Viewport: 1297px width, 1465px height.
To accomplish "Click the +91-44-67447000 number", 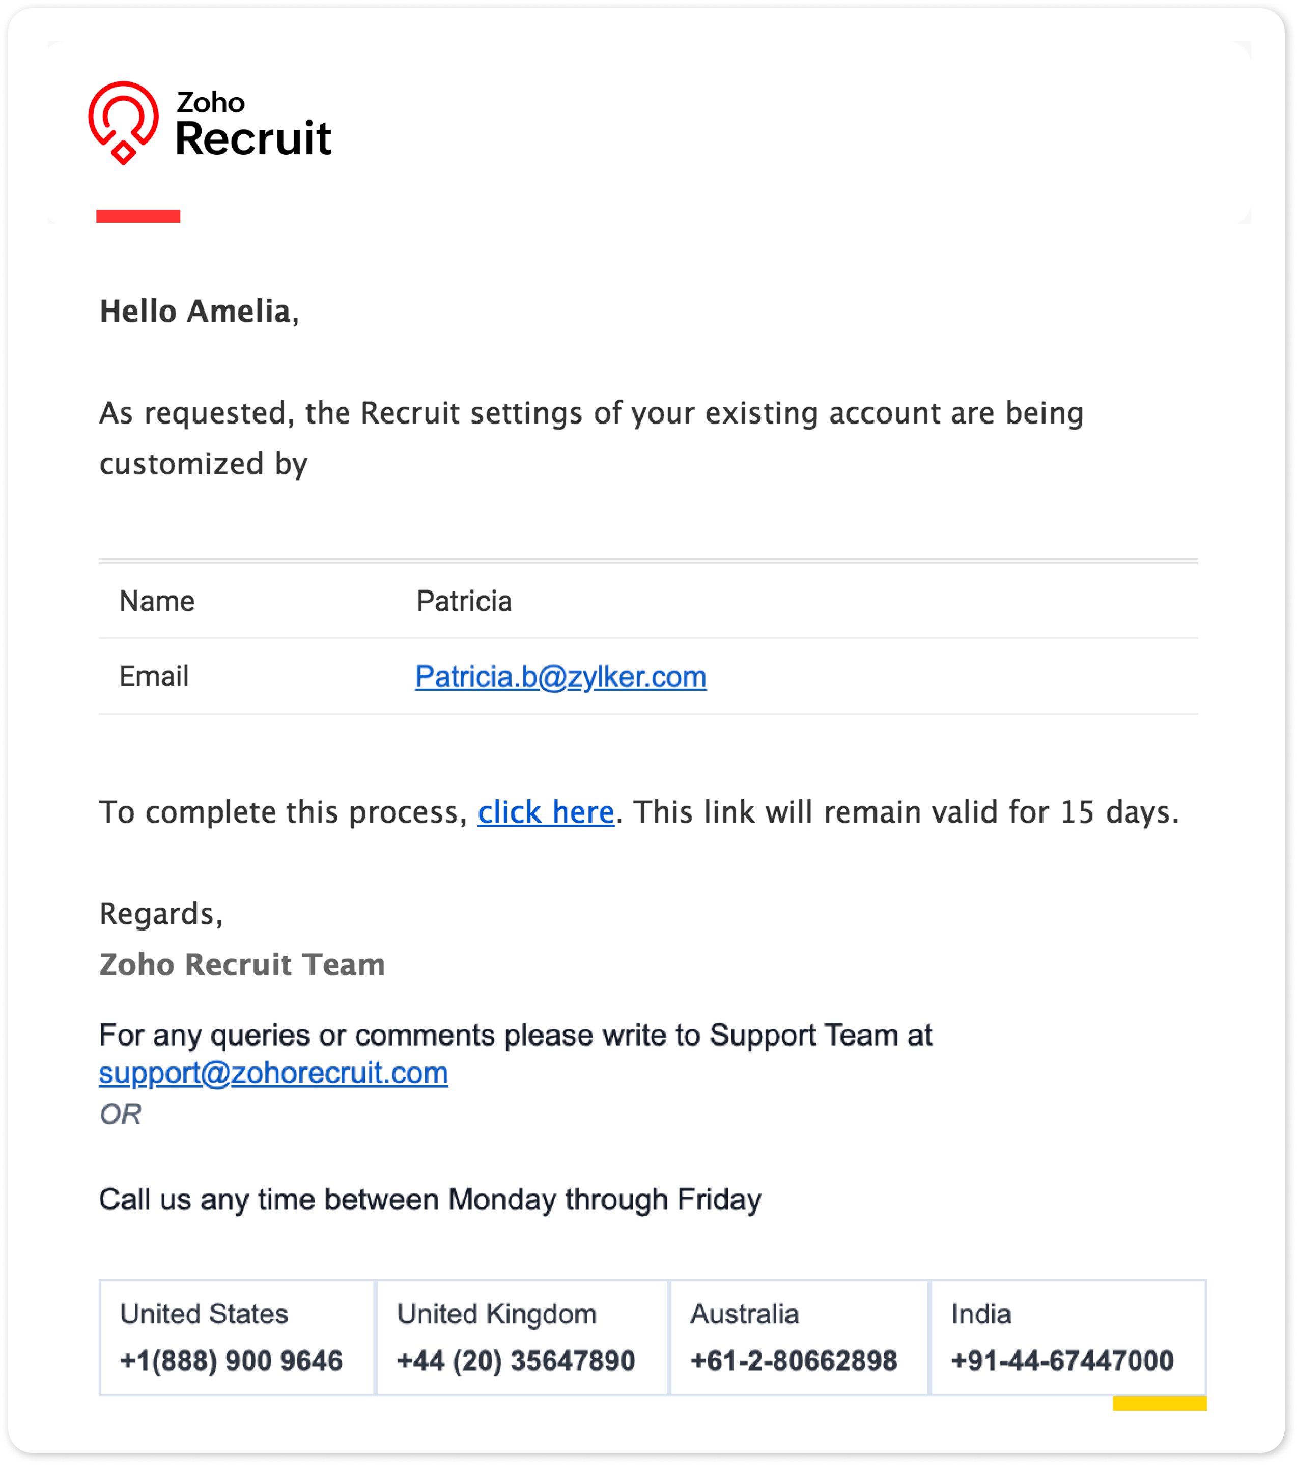I will [1062, 1360].
